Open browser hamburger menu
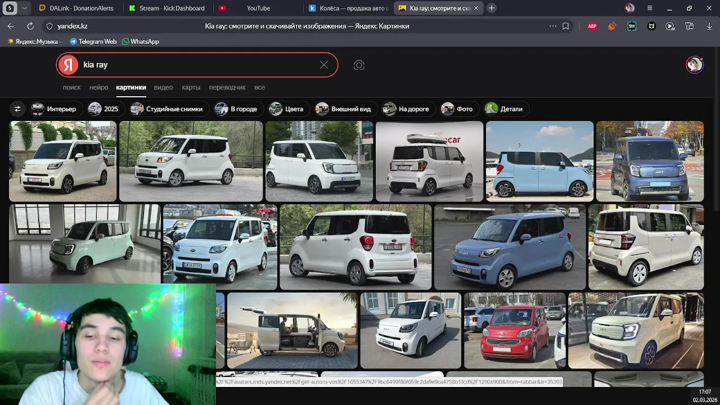Screen dimensions: 720x405 pyautogui.click(x=650, y=8)
